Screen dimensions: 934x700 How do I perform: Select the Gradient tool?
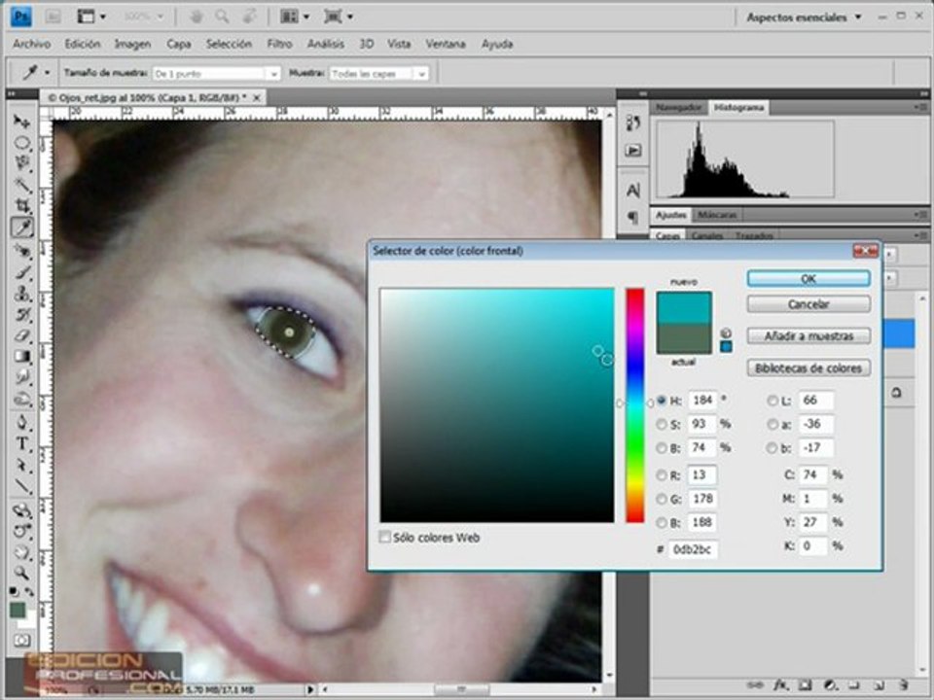click(22, 357)
